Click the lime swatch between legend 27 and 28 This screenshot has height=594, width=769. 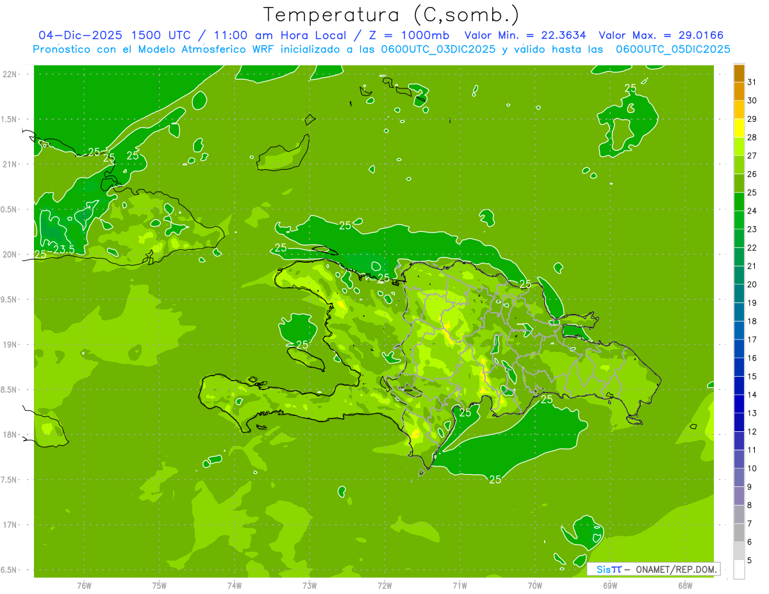coord(739,147)
